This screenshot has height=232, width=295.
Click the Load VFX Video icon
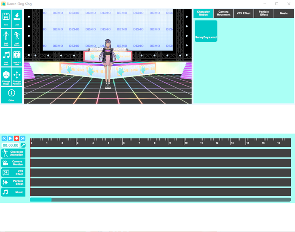tap(17, 57)
